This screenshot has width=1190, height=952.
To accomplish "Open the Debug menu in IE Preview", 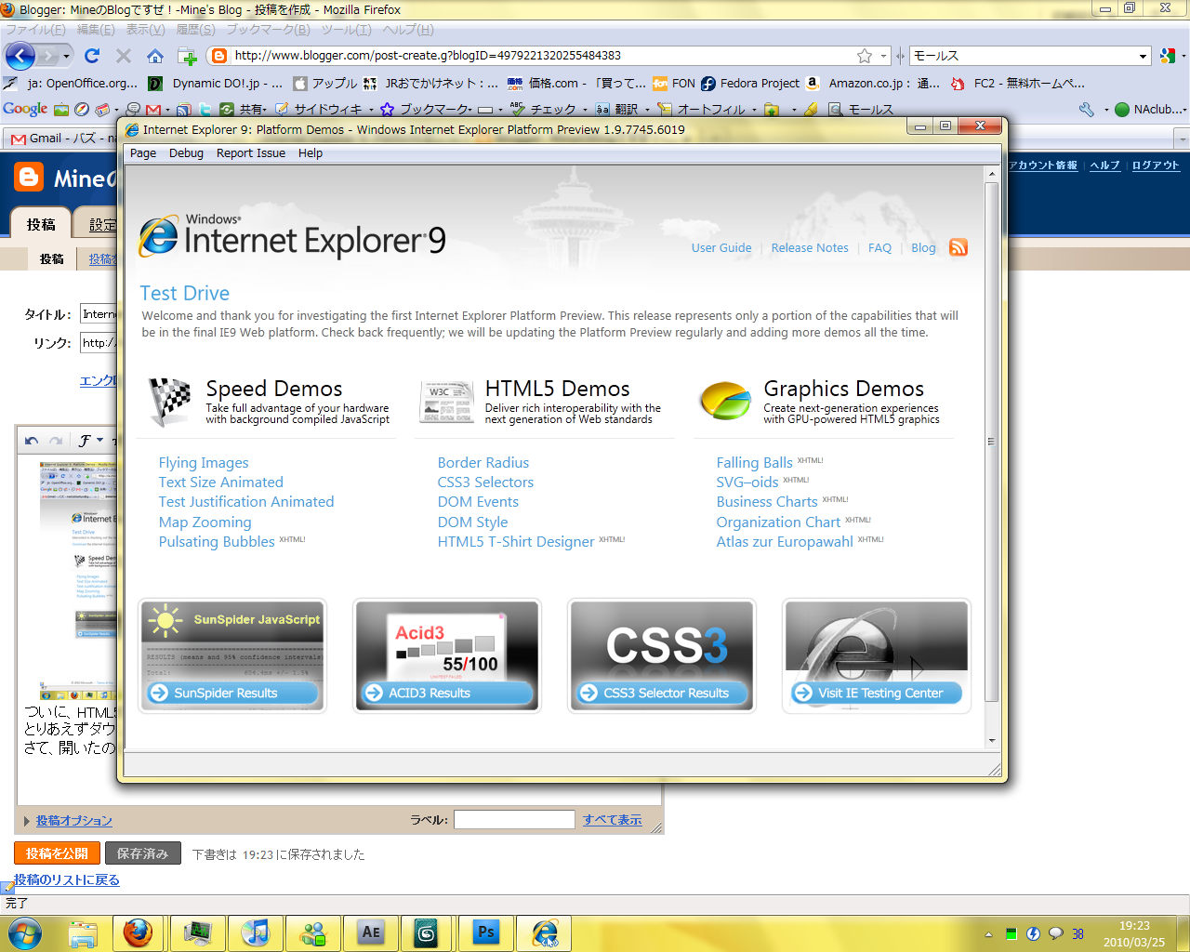I will tap(186, 153).
